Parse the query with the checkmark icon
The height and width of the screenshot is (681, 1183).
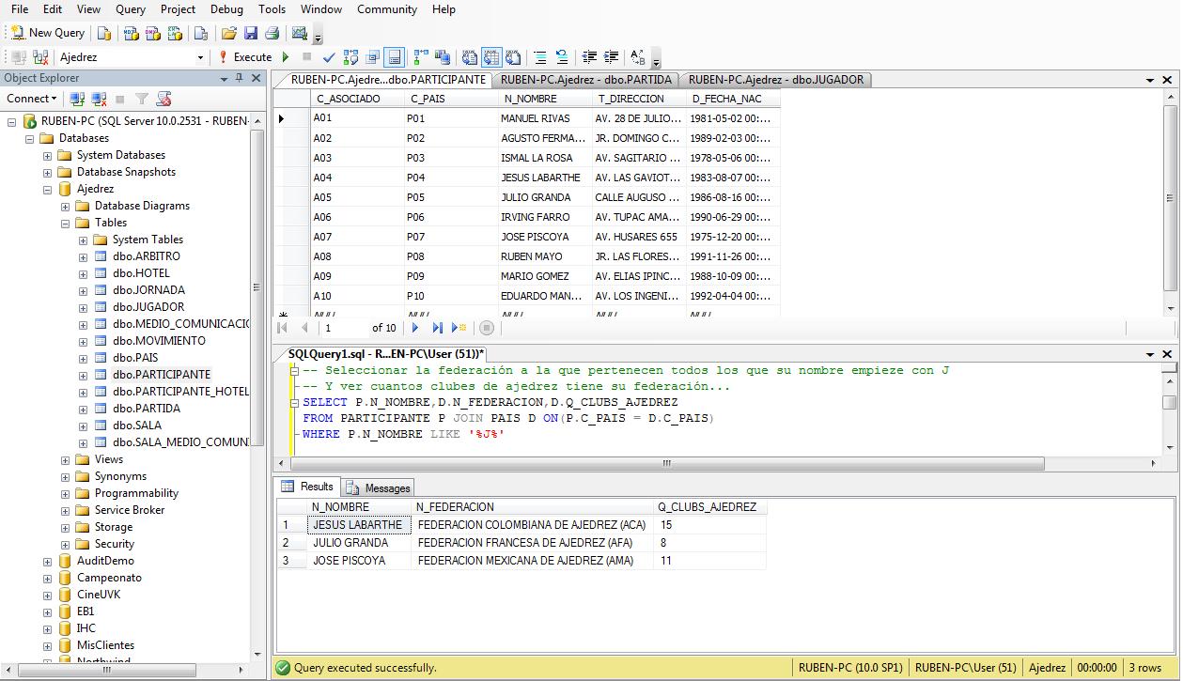pyautogui.click(x=329, y=58)
